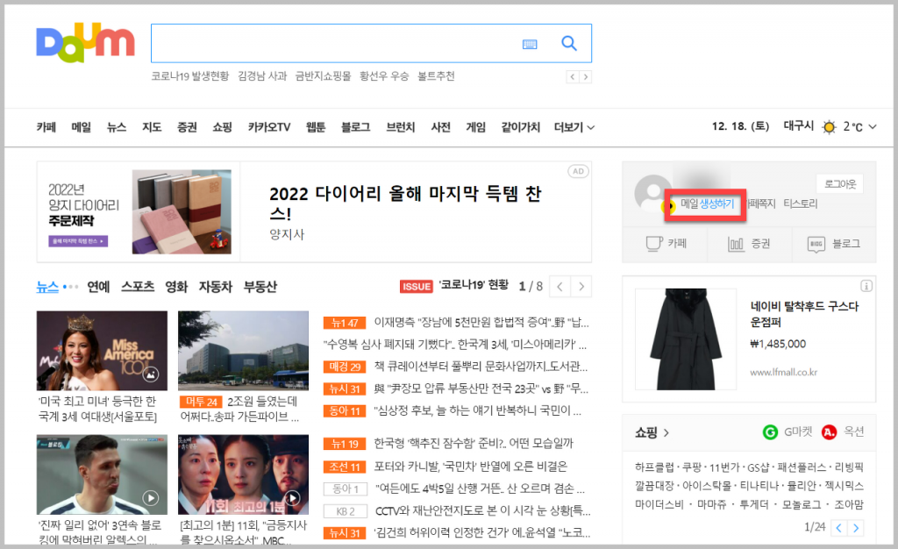The width and height of the screenshot is (898, 549).
Task: Open product title 네이비 탈착후드 구스다운점퍼
Action: tap(804, 314)
